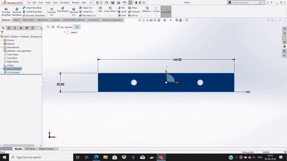Click the Revolved Cut tool

coord(74,12)
